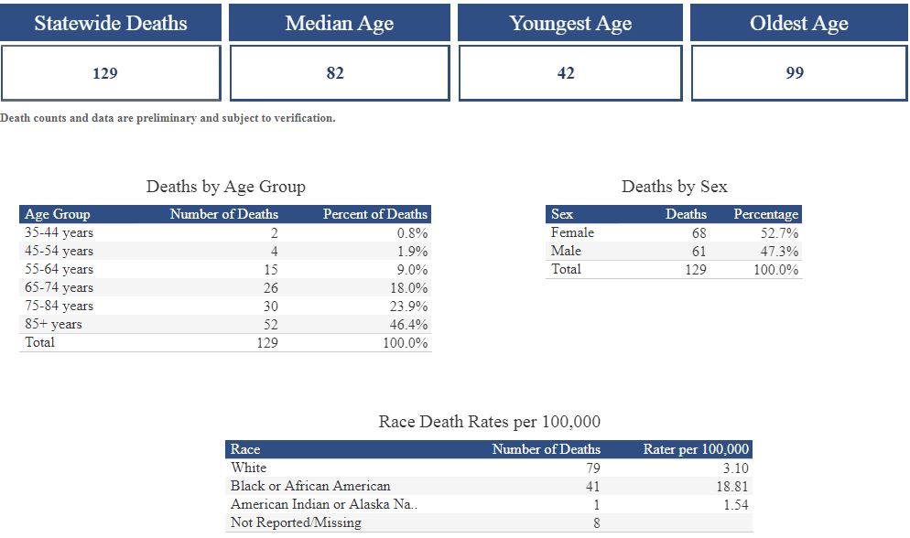Click the Percent of Deaths column header
Viewport: 910px width, 538px height.
click(x=375, y=214)
